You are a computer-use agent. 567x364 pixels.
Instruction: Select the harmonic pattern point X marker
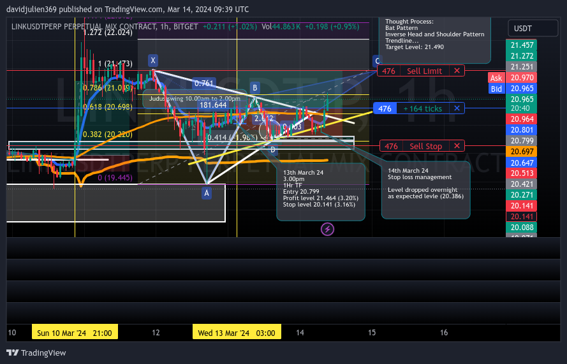(153, 61)
